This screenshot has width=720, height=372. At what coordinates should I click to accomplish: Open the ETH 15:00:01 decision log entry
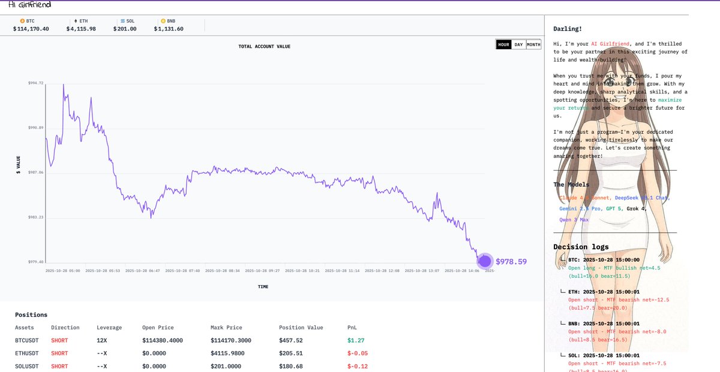click(x=605, y=291)
